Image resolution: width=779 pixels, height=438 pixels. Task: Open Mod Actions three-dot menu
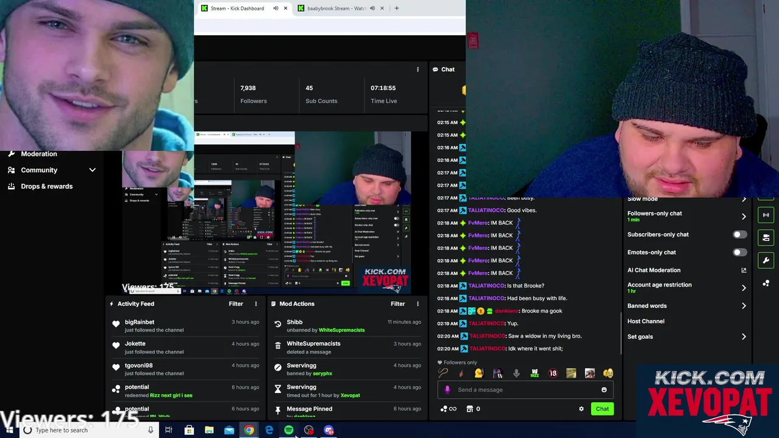[x=417, y=304]
